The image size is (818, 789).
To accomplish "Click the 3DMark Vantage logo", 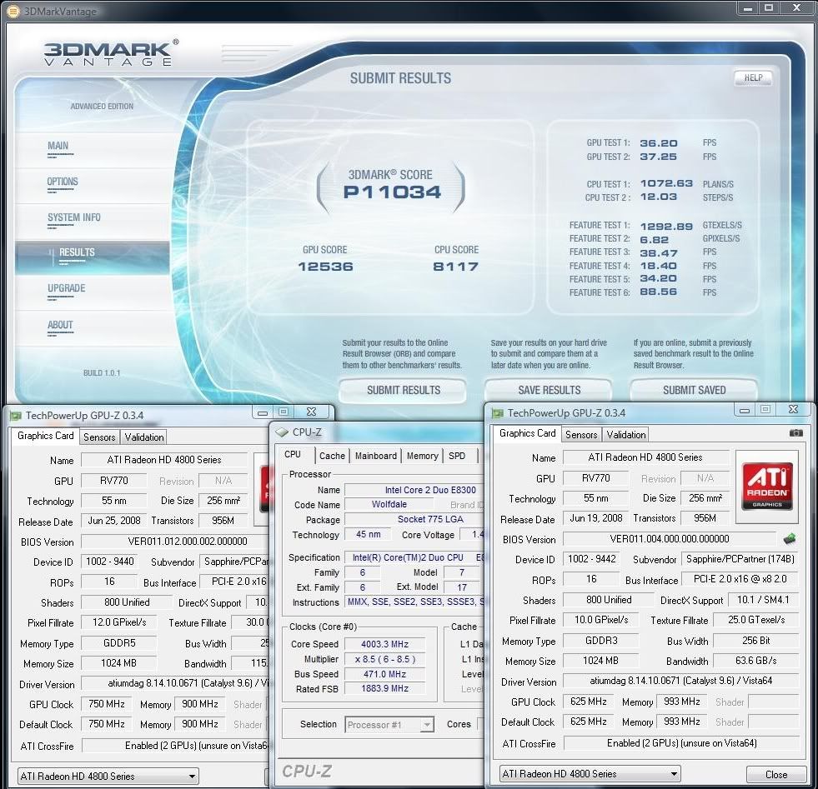I will click(110, 53).
